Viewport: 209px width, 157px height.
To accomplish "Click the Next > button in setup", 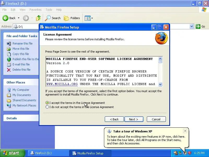I will (134, 119).
